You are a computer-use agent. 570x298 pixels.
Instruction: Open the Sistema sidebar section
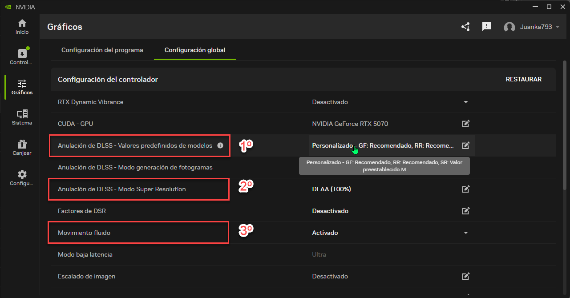pos(22,117)
